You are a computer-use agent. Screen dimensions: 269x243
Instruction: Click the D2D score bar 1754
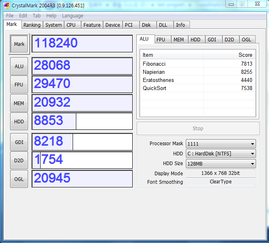click(x=82, y=160)
